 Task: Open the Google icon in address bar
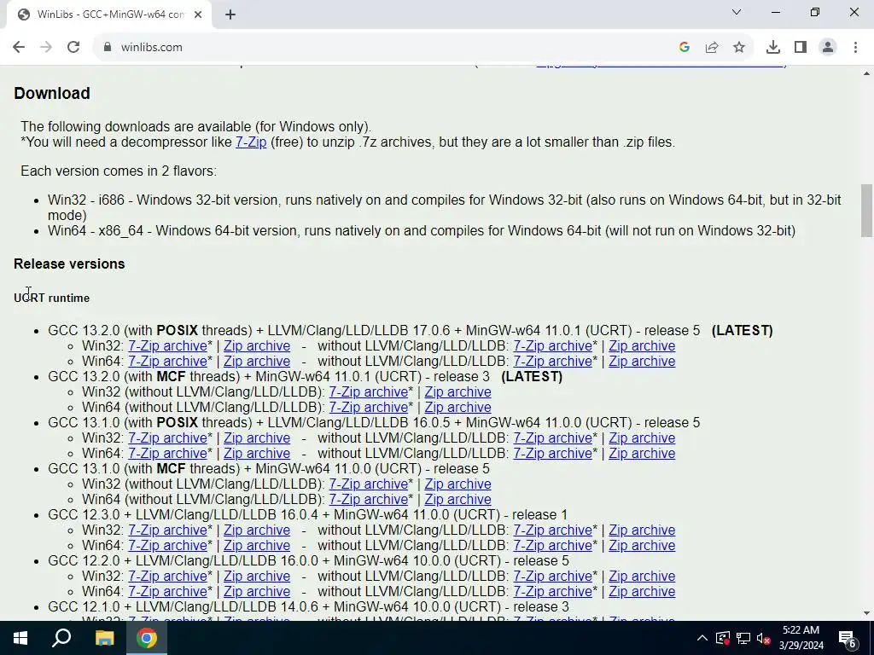coord(685,48)
